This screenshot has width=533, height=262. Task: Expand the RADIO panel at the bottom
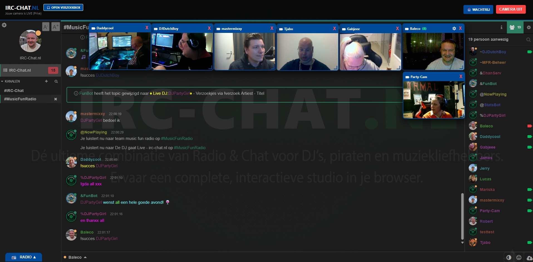(23, 257)
